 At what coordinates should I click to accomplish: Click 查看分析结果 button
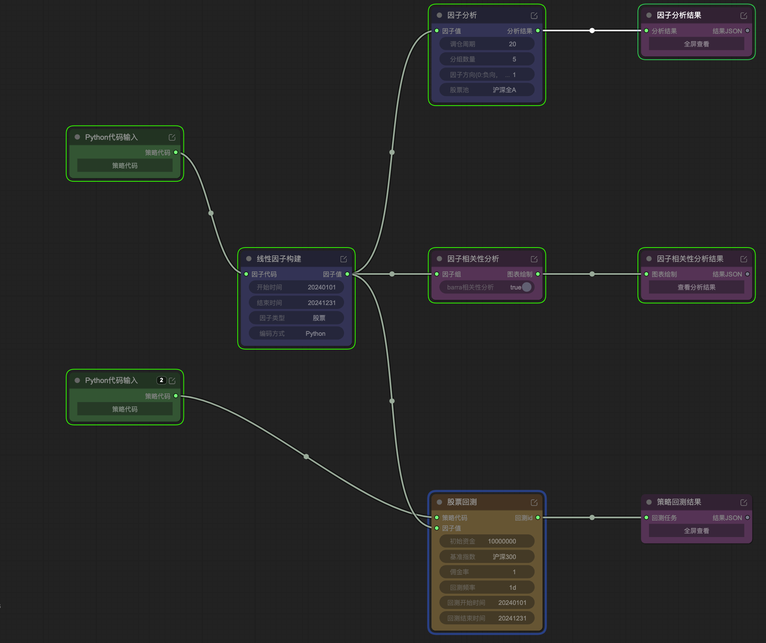(x=696, y=287)
